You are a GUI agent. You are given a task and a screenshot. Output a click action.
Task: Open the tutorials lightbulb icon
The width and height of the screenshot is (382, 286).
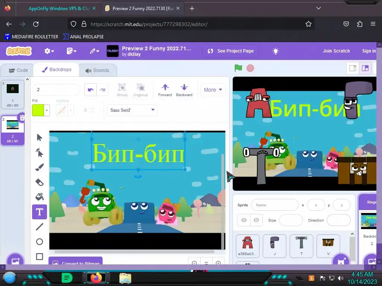coord(276,51)
